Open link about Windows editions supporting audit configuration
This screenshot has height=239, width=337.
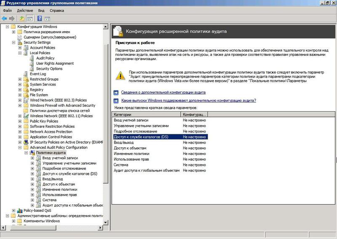(189, 100)
